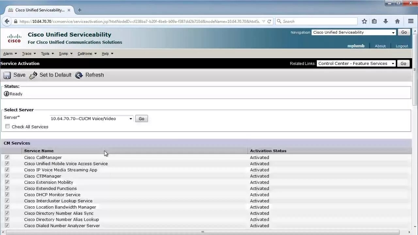This screenshot has width=418, height=235.
Task: Click the Save floppy disk icon
Action: [7, 75]
